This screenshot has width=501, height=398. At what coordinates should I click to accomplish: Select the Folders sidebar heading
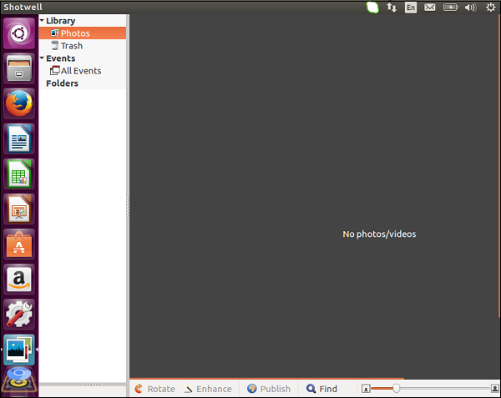tap(62, 83)
